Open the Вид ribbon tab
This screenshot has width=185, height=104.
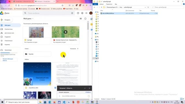pyautogui.click(x=116, y=4)
